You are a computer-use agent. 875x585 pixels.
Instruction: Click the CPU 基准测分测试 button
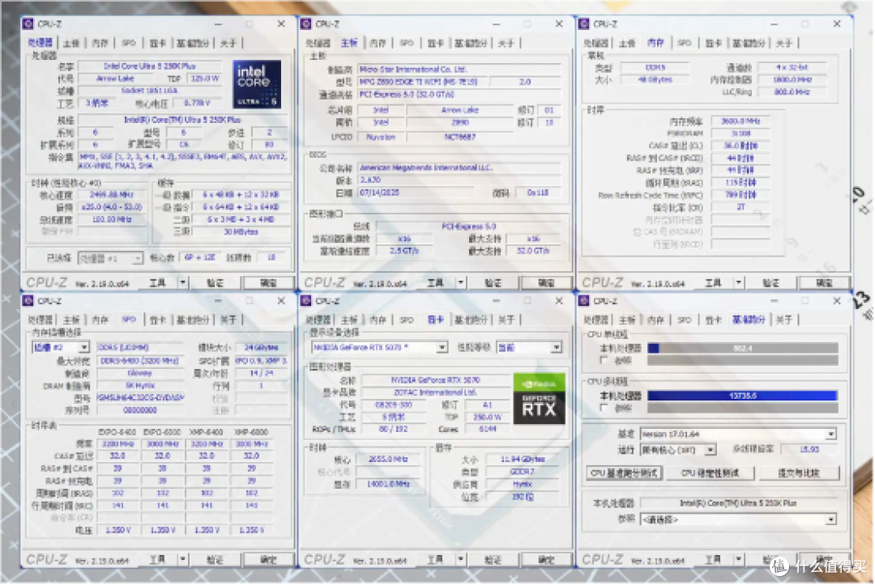(x=625, y=473)
